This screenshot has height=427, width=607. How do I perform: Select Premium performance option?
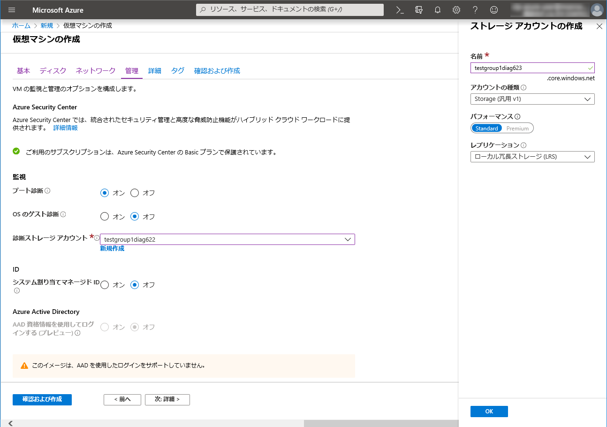pyautogui.click(x=517, y=128)
